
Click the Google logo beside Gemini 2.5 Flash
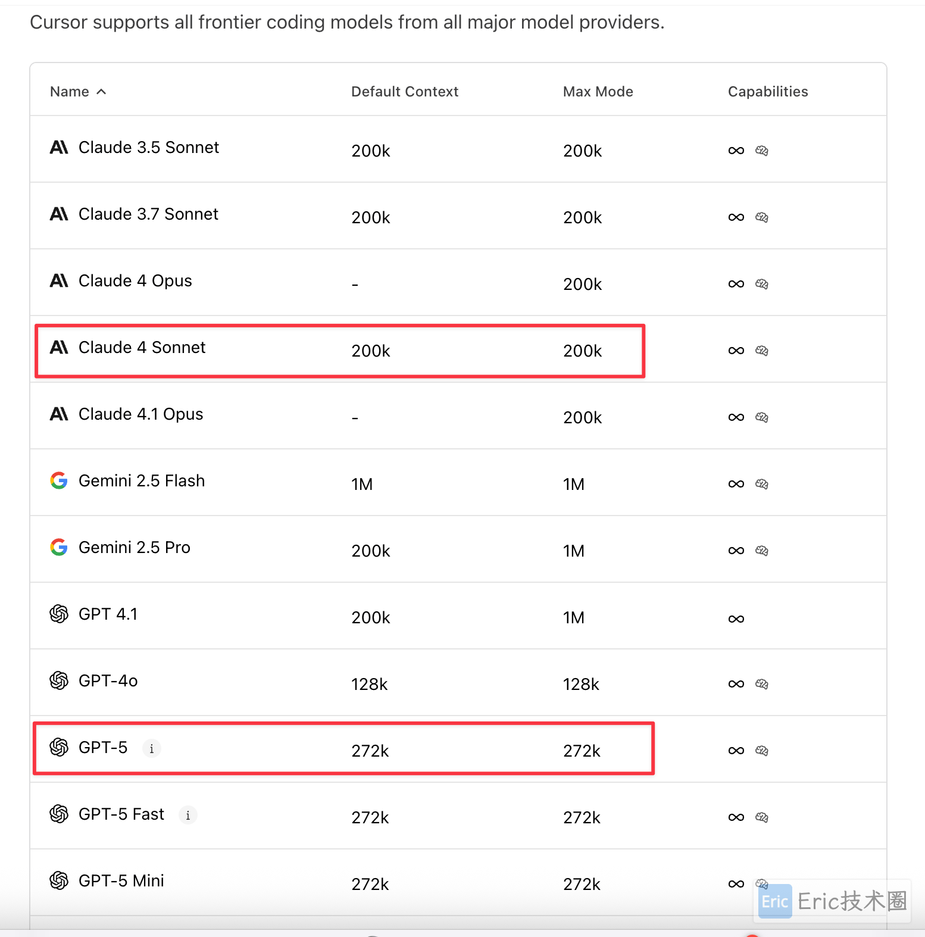coord(59,480)
